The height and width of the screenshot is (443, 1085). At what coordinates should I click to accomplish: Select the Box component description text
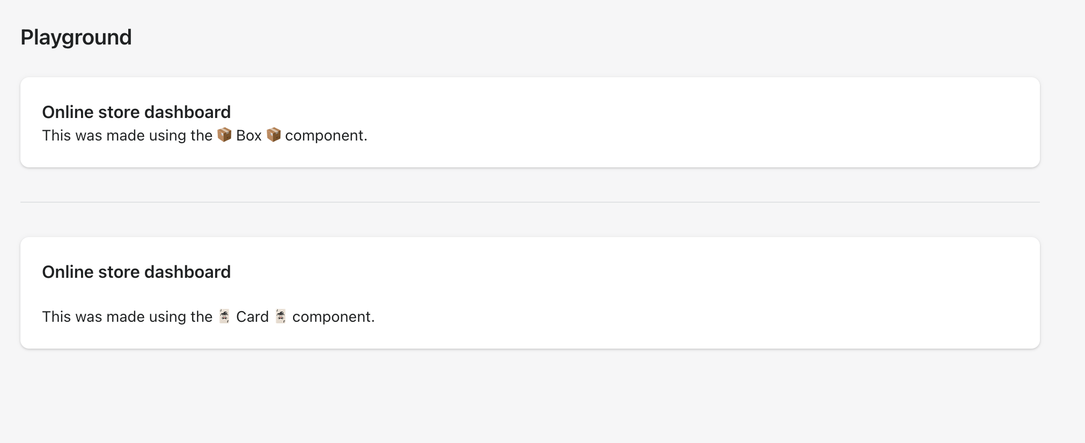coord(204,135)
